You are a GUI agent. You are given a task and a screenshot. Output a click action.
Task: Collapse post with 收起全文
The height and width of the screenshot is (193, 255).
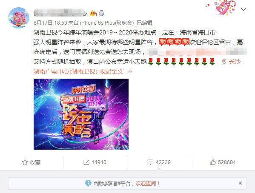pos(112,71)
